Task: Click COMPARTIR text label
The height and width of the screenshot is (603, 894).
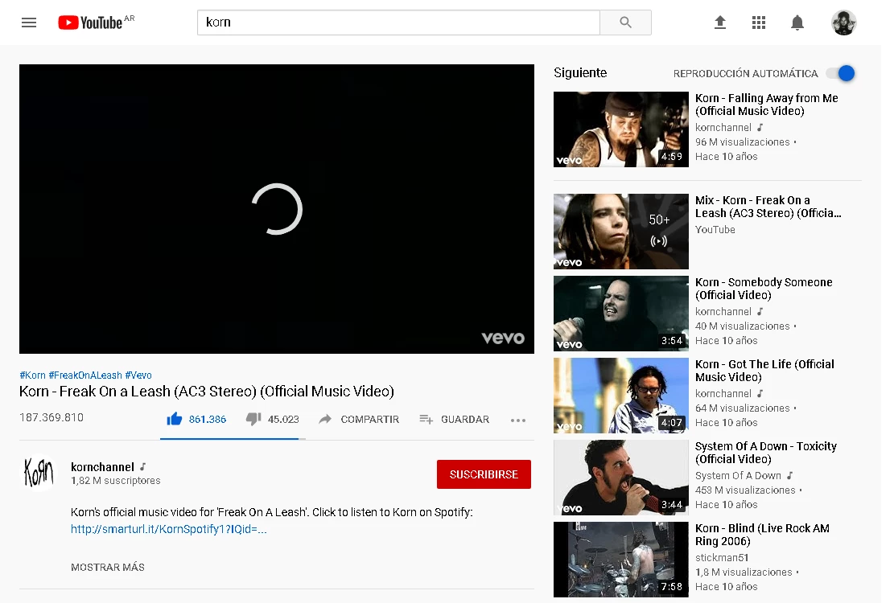Action: tap(370, 419)
